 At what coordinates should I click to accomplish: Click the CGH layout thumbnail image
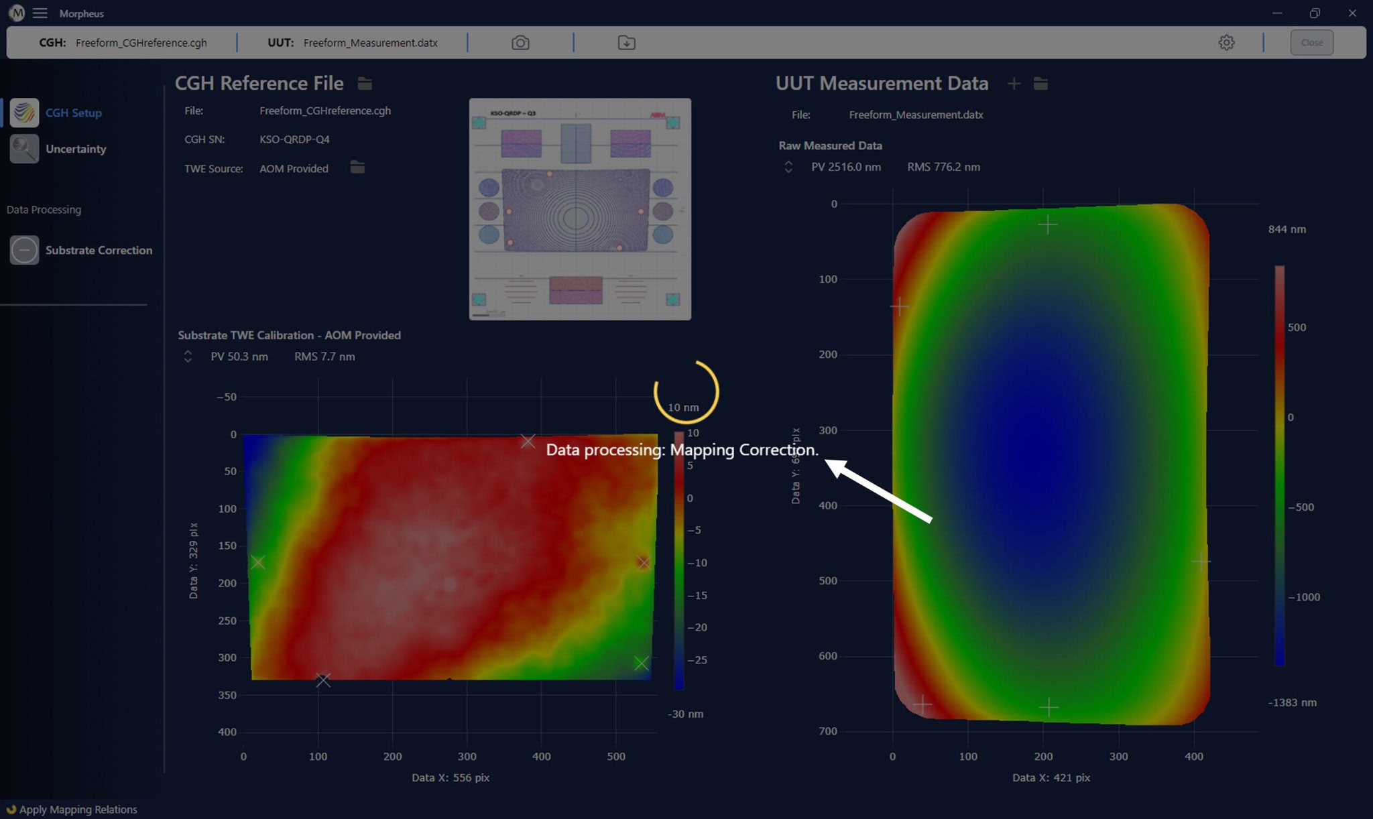click(x=580, y=209)
